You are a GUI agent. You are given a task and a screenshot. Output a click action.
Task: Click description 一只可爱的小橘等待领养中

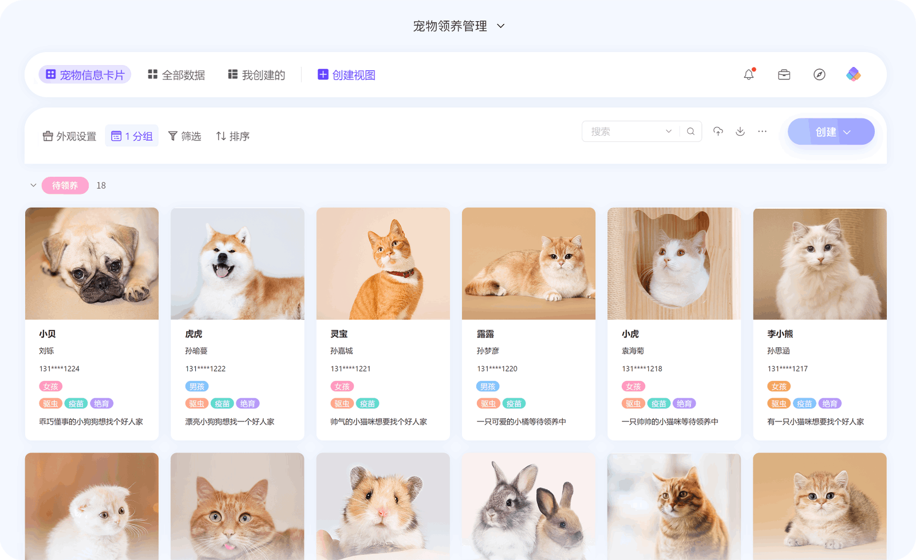(x=521, y=422)
